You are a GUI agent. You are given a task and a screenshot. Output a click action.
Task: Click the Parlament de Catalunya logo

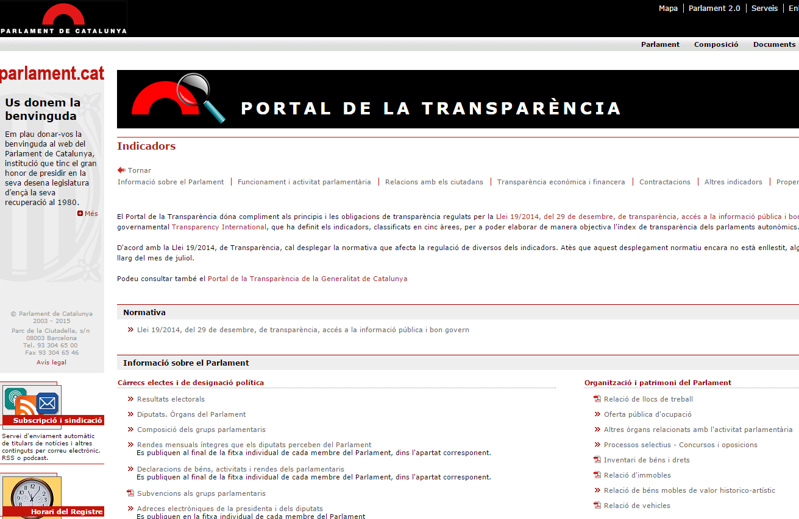[x=63, y=18]
